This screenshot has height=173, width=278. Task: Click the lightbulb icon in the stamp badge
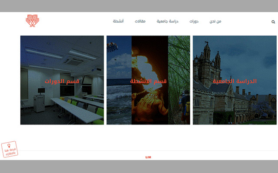coord(9,147)
